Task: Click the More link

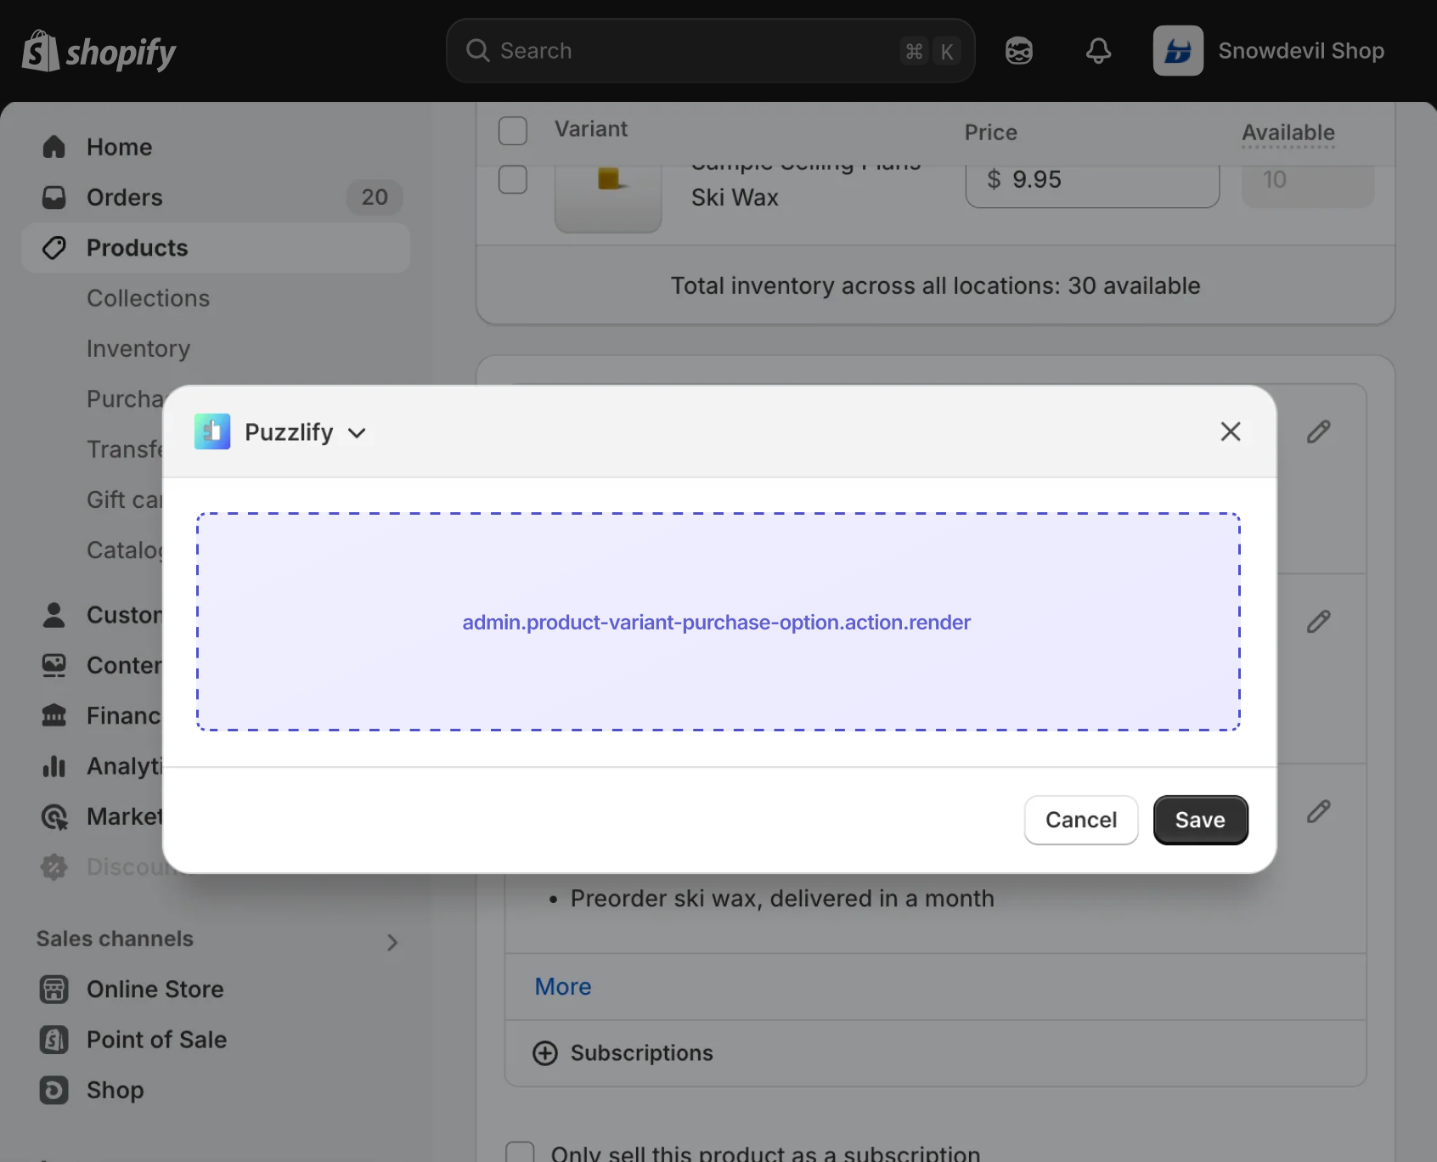Action: point(563,986)
